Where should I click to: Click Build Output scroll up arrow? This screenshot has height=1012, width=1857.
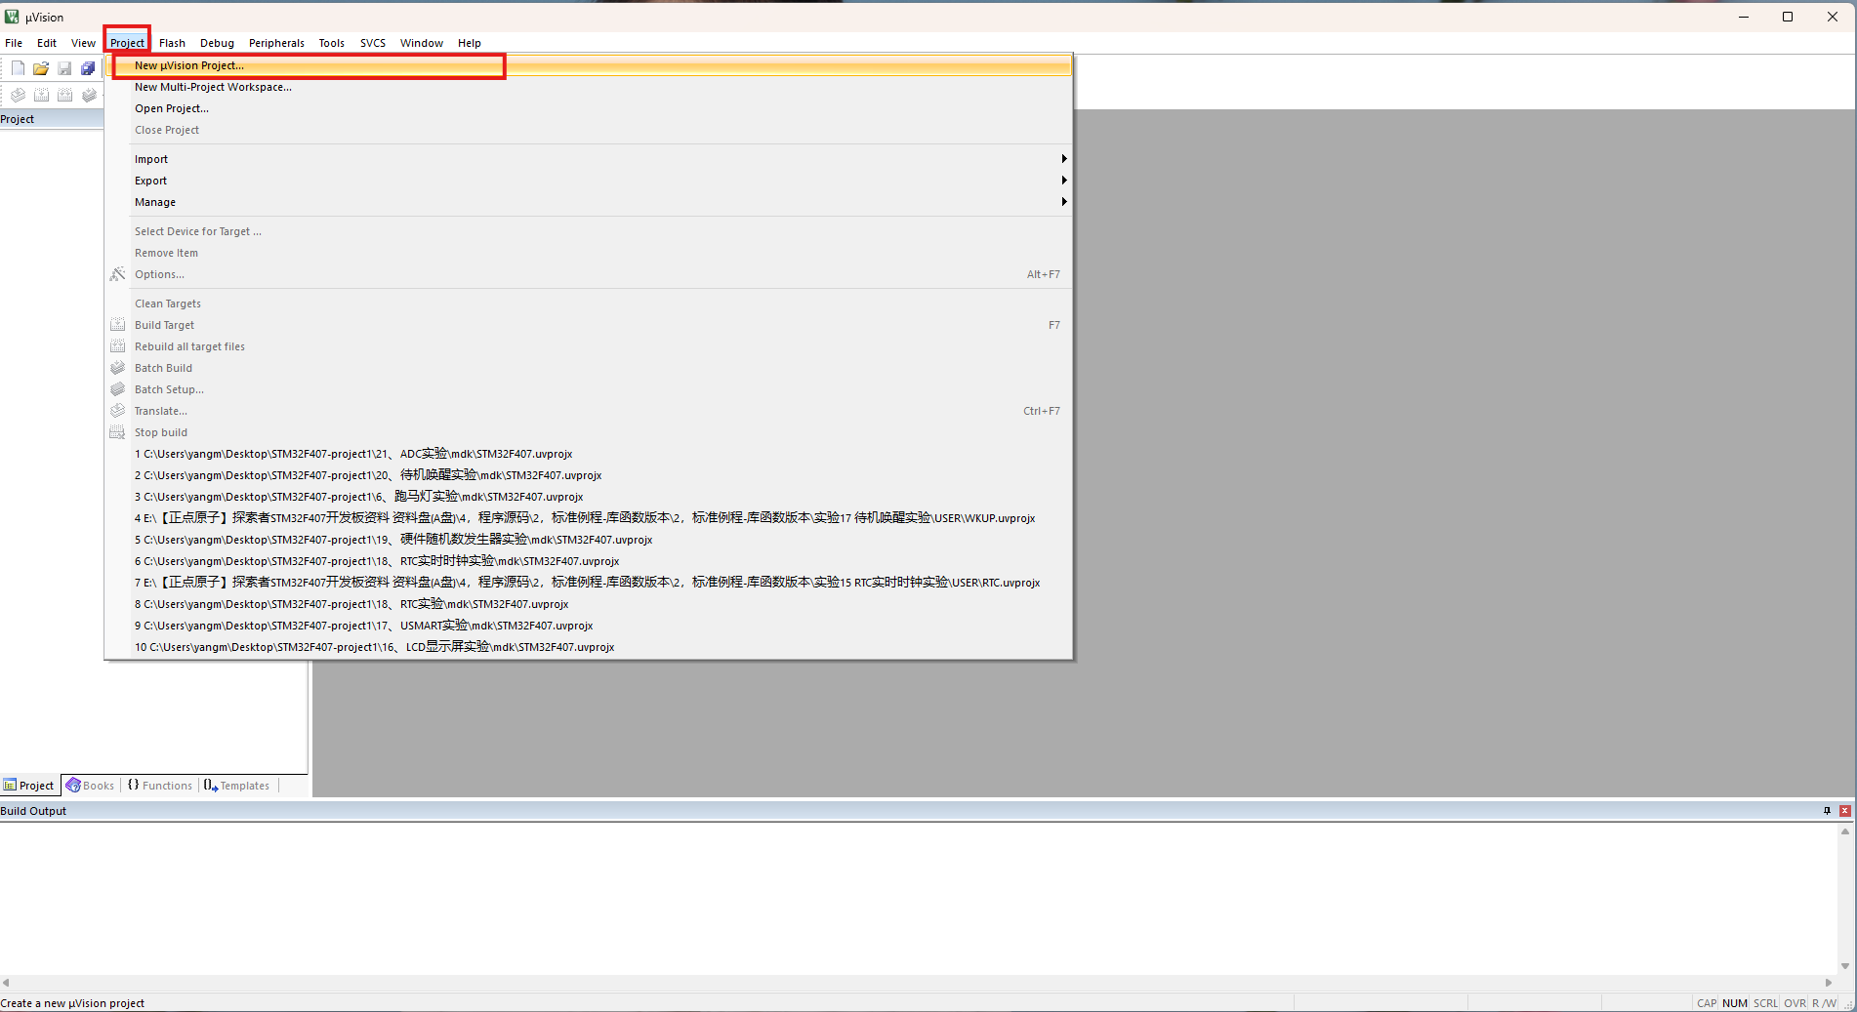click(x=1845, y=831)
